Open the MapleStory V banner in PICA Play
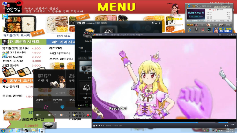The height and width of the screenshot is (133, 237). 196,14
